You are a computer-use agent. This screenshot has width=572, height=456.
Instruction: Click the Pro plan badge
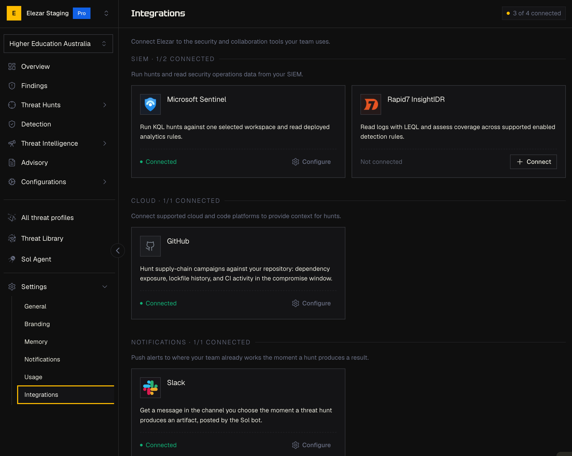(x=81, y=13)
